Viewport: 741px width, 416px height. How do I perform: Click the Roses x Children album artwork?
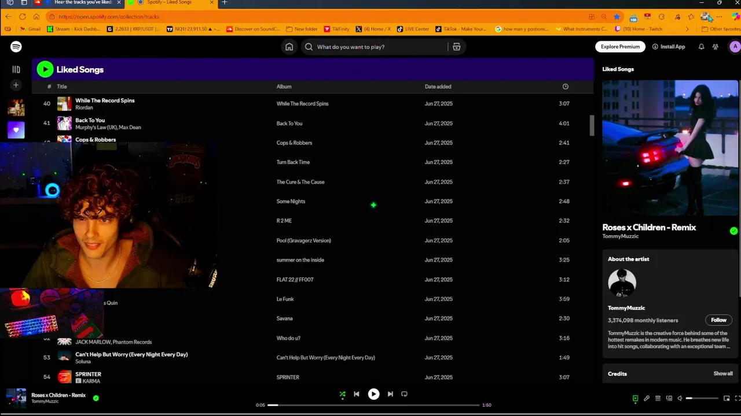670,148
